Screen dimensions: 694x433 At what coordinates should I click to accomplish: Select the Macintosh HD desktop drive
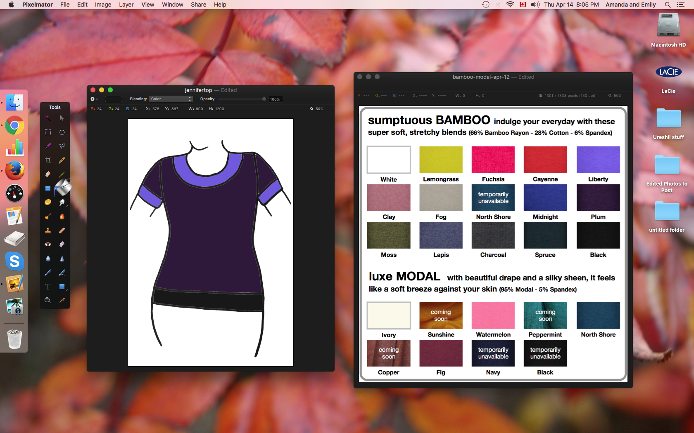(x=668, y=30)
